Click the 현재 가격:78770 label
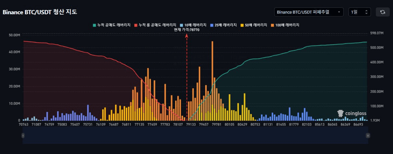 pos(187,29)
